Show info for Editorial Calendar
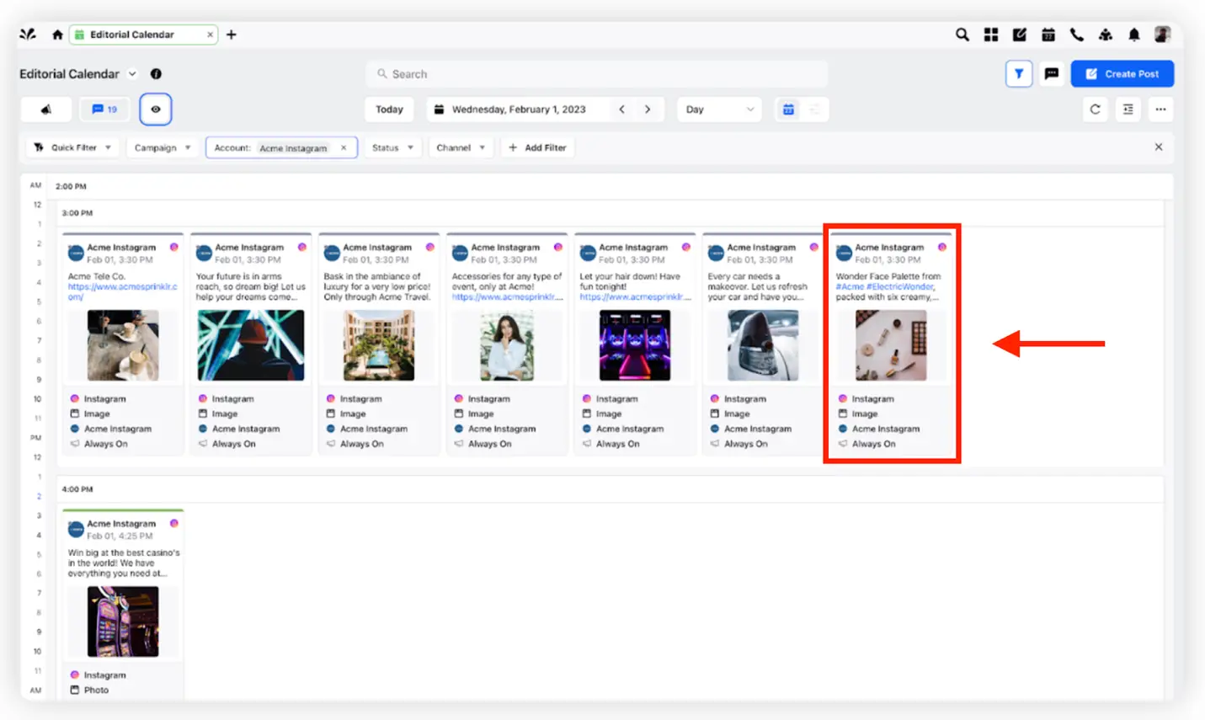 [x=156, y=74]
